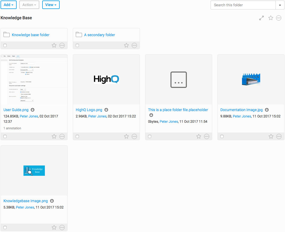Open This is a place folder file.placeholder link
Screen dimensions: 285x232
point(178,110)
